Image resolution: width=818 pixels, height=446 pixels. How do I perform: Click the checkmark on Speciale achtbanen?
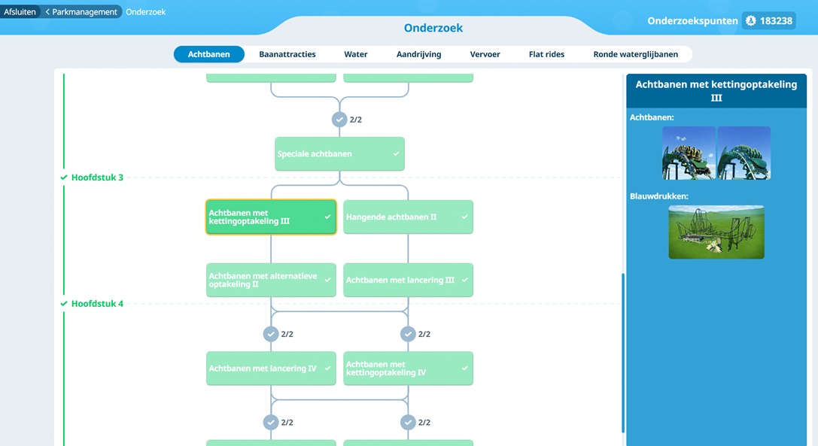(396, 154)
